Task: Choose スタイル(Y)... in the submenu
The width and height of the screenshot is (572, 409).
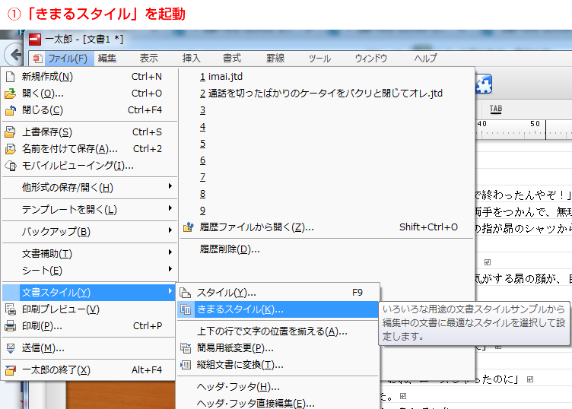Action: [x=278, y=293]
